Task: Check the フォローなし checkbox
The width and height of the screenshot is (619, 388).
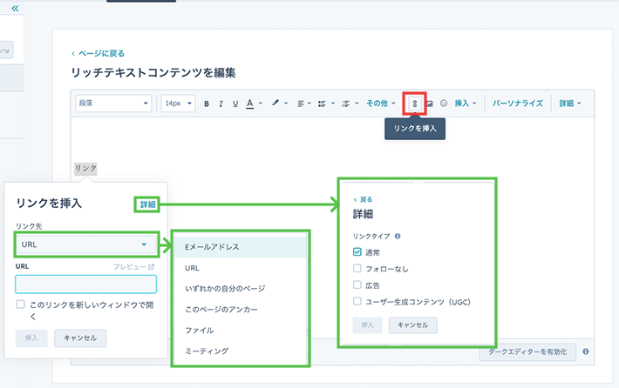Action: [x=357, y=268]
